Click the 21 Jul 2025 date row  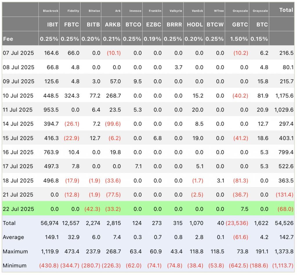pyautogui.click(x=18, y=195)
